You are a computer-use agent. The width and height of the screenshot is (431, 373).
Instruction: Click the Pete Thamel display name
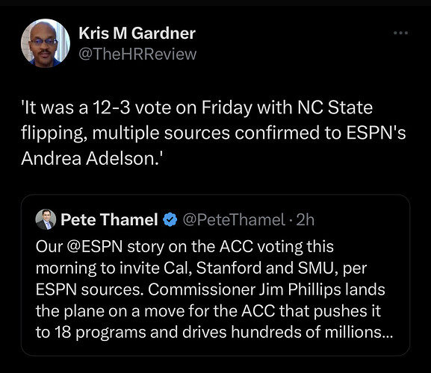pos(109,219)
